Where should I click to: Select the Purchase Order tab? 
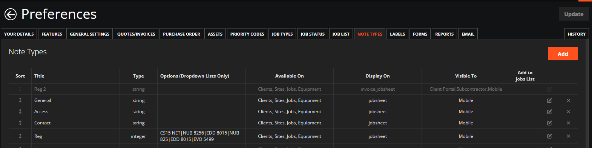pos(181,34)
